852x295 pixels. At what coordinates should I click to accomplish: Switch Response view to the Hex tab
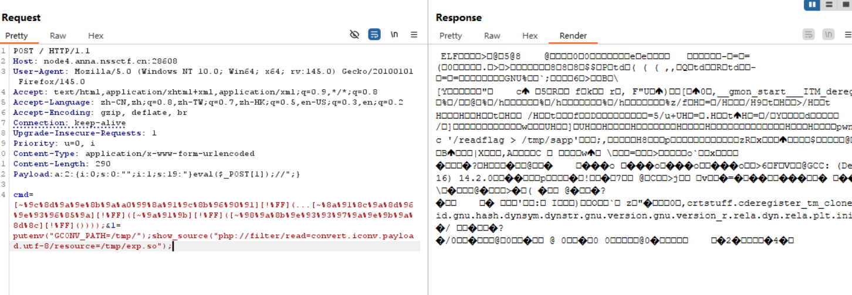pos(530,36)
